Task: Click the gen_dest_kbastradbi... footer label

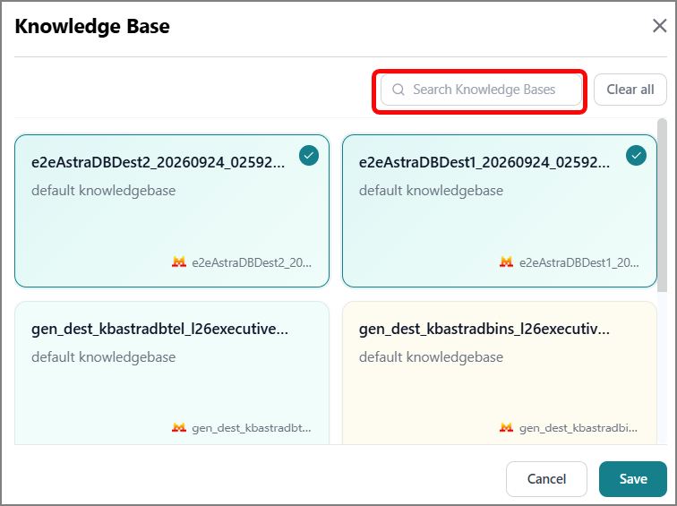Action: pos(578,428)
